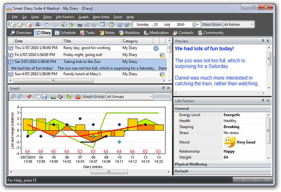This screenshot has height=192, width=281.
Task: Switch to the Medication tab
Action: [156, 33]
